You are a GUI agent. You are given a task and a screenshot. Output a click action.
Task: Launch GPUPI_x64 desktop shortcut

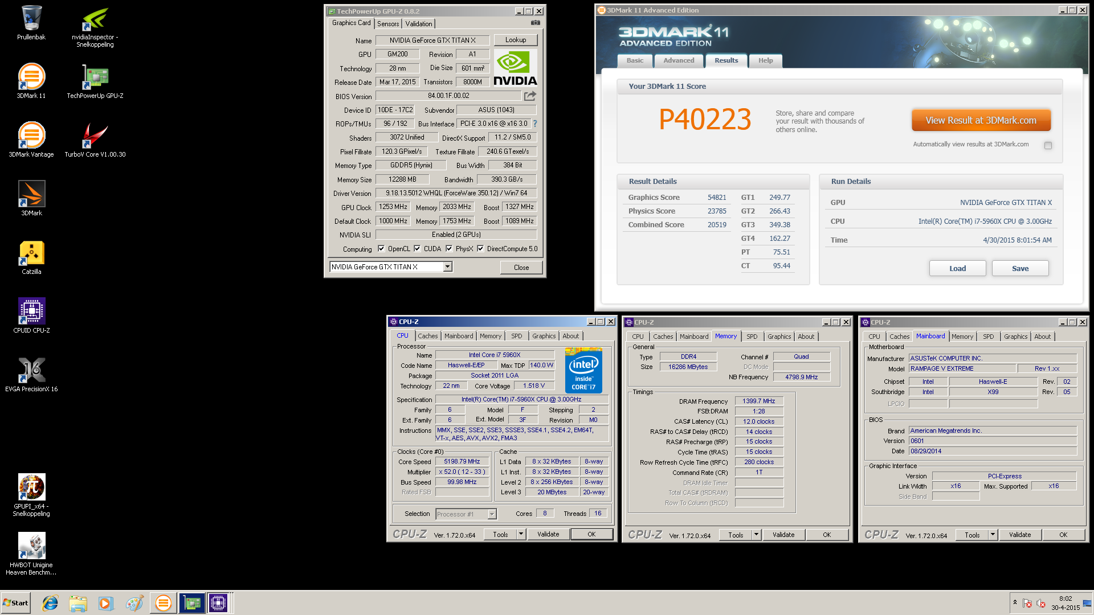pyautogui.click(x=31, y=495)
